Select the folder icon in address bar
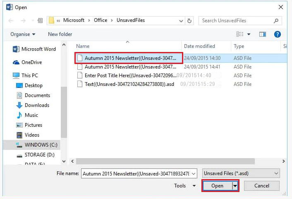 pyautogui.click(x=51, y=21)
